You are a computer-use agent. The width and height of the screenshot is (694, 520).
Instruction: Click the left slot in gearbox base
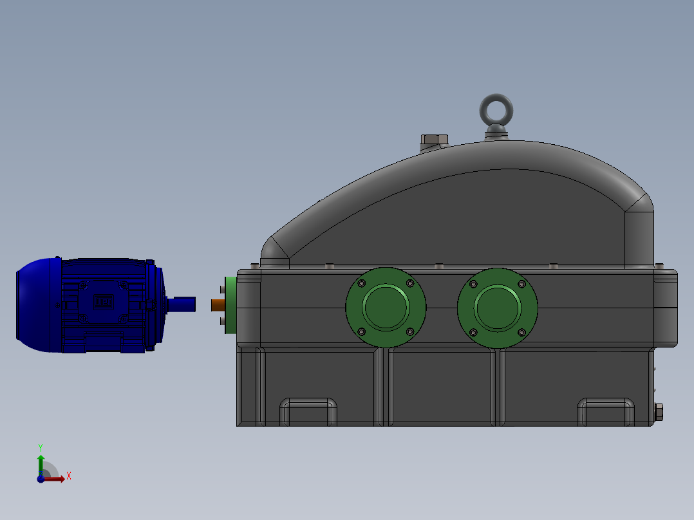coord(308,411)
